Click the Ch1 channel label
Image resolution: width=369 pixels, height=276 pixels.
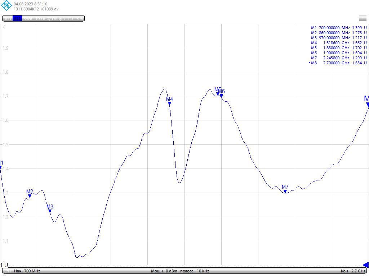8,271
